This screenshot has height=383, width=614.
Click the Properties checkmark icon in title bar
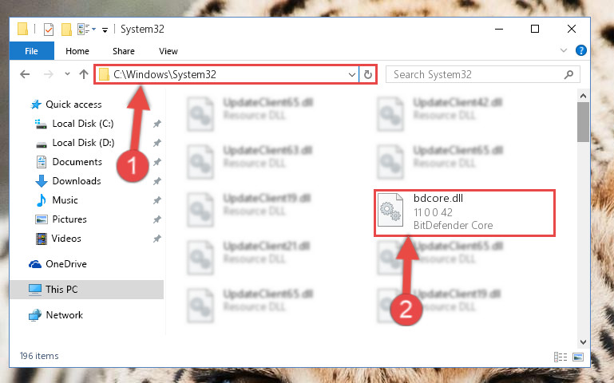[49, 30]
